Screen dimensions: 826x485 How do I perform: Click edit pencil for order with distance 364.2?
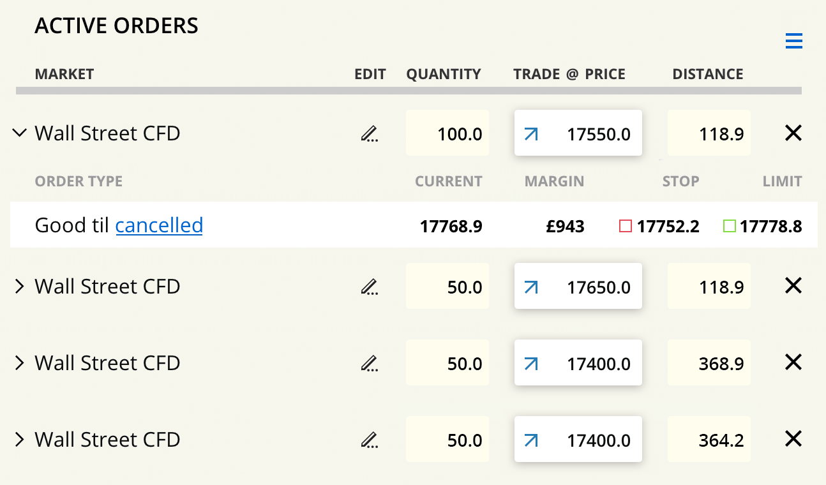pos(369,440)
